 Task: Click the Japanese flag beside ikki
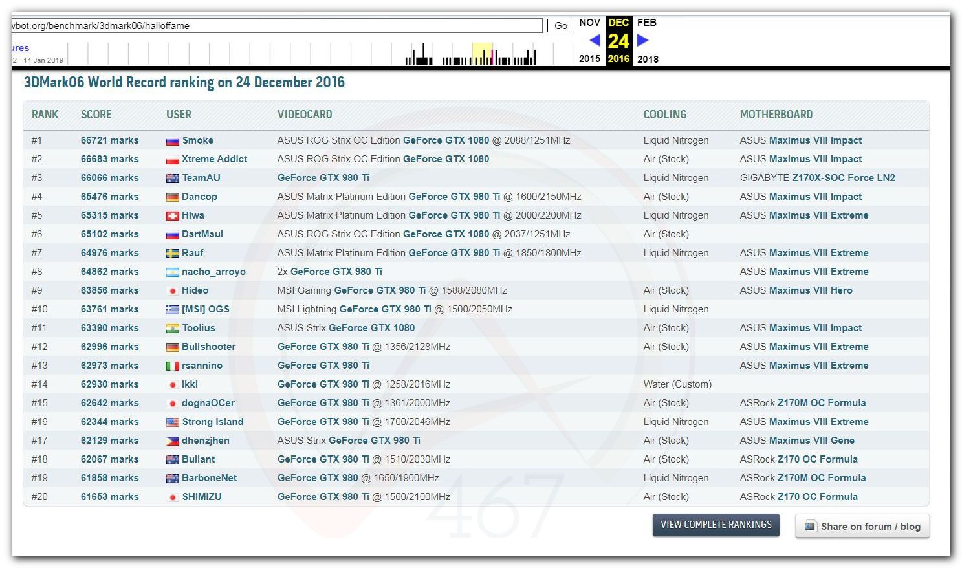point(172,385)
